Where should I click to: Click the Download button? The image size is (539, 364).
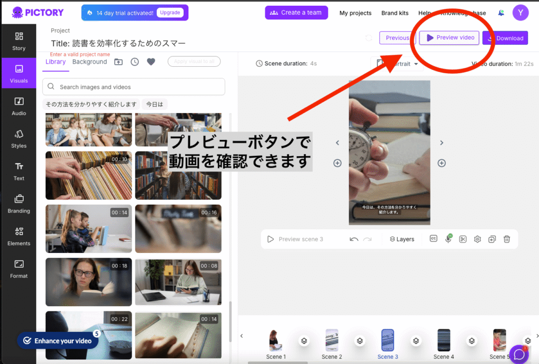point(505,38)
